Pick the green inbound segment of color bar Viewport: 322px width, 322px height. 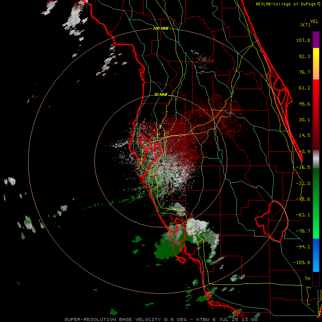click(x=316, y=203)
